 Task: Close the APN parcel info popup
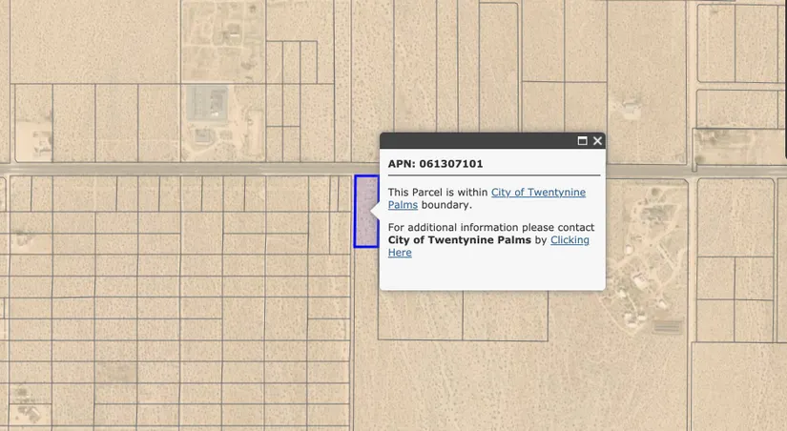click(x=597, y=141)
